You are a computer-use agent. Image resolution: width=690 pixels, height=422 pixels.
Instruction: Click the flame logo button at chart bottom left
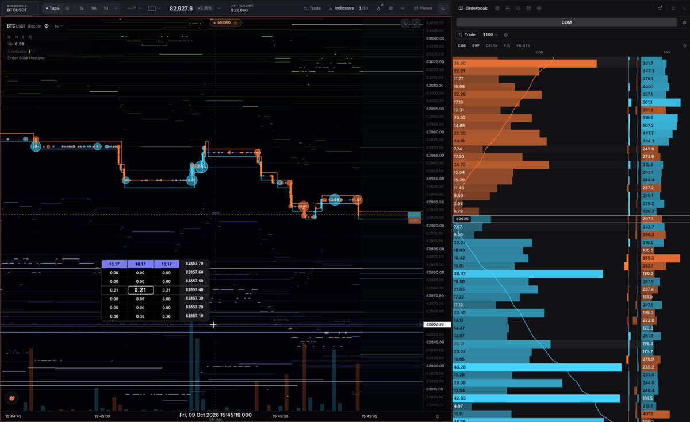[10, 397]
